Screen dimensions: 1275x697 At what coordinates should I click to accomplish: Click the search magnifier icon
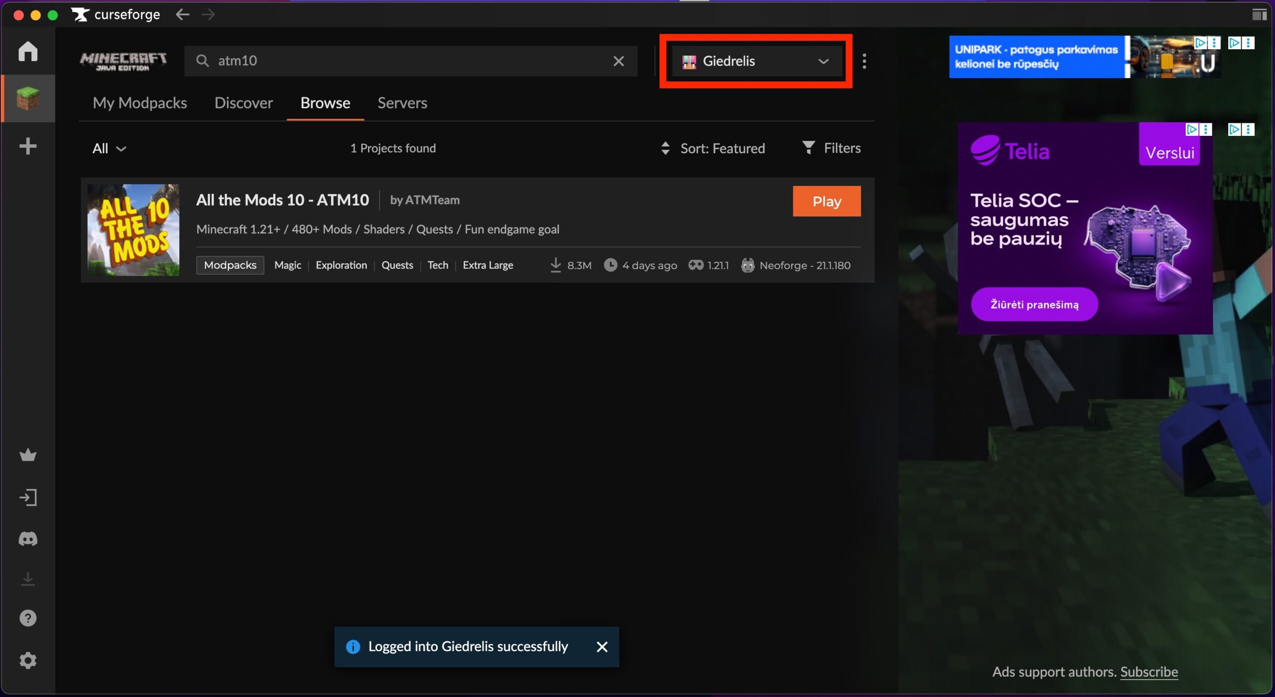point(202,61)
